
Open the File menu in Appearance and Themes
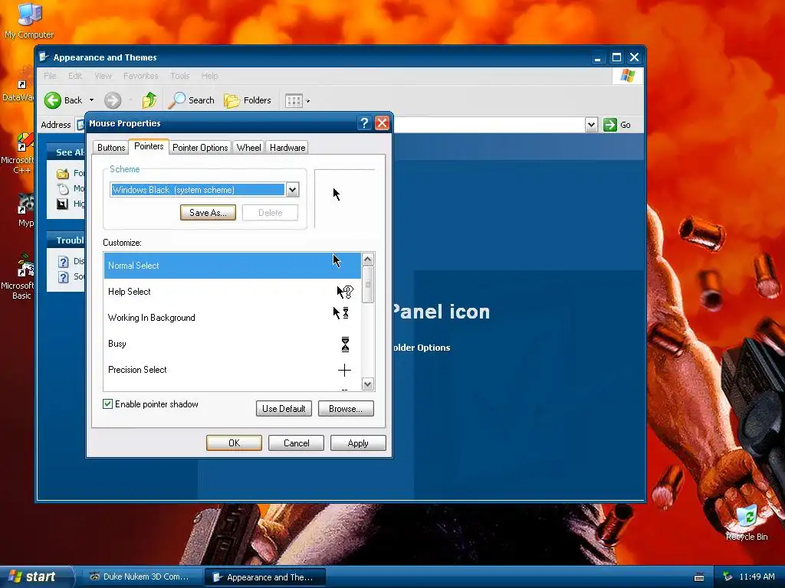[x=50, y=76]
